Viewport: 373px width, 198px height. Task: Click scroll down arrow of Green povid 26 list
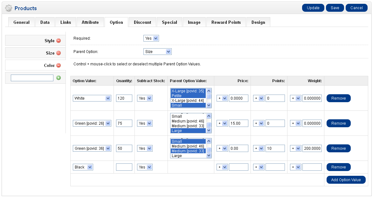[x=209, y=130]
